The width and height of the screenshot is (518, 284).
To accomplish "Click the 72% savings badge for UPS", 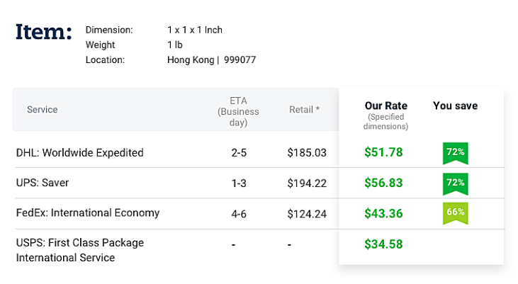I will pos(455,183).
